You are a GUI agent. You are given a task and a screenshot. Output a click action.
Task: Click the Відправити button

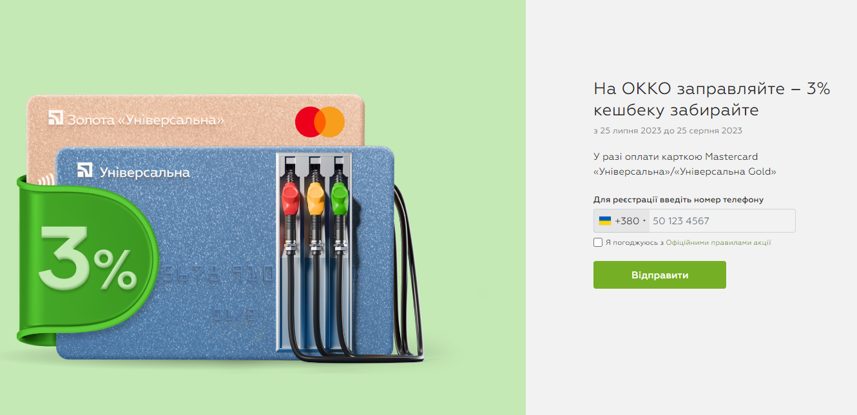pyautogui.click(x=660, y=275)
